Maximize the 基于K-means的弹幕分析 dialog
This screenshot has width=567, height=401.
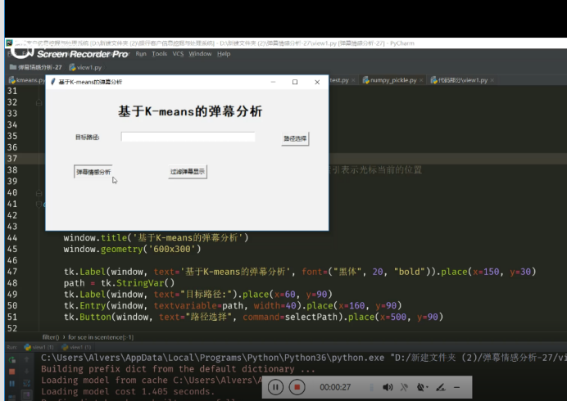tap(295, 82)
